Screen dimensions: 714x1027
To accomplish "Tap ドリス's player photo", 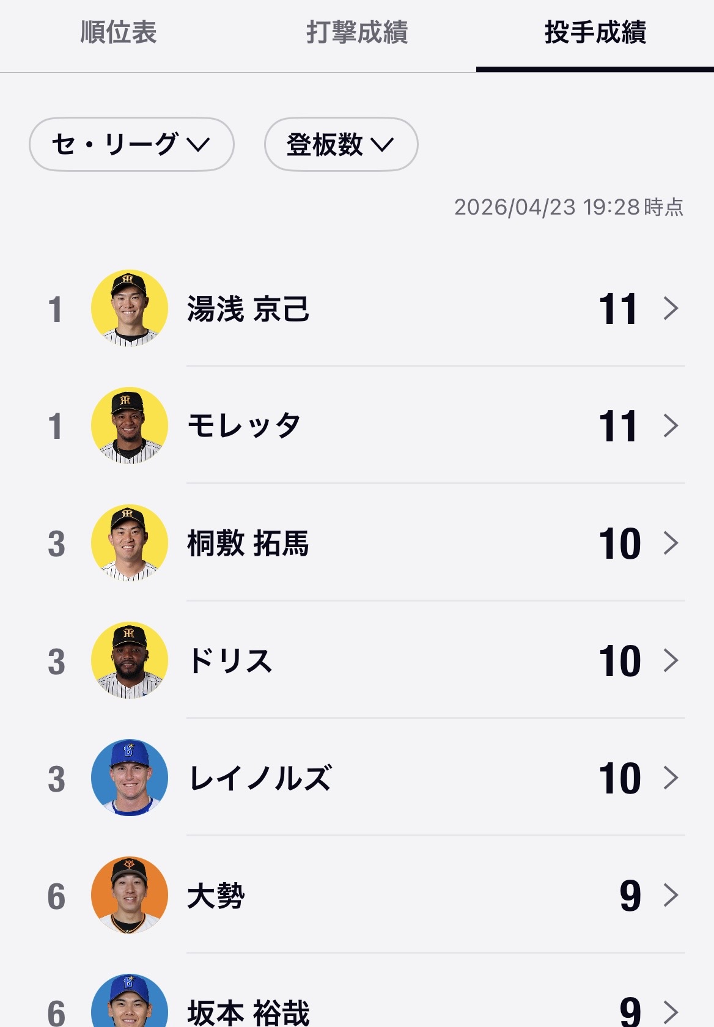I will click(130, 660).
